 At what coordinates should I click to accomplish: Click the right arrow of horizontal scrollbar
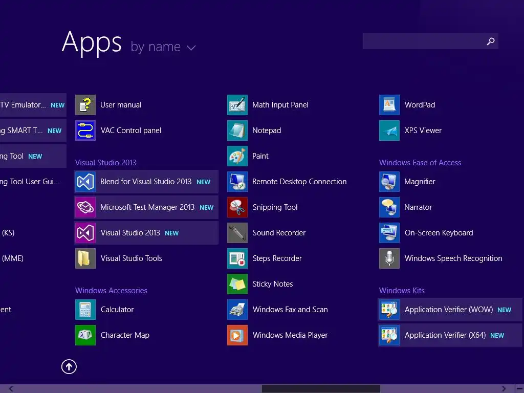pos(504,389)
